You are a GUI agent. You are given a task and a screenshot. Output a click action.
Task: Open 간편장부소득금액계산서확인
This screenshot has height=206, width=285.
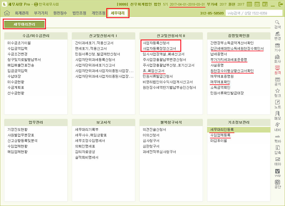point(232,43)
